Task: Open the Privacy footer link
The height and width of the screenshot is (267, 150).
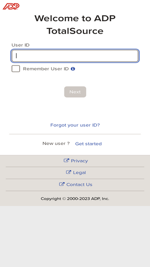Action: (79, 161)
